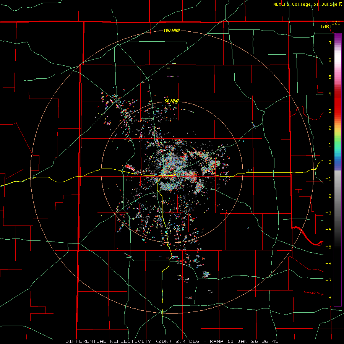Click the -1 value on color scale
The width and height of the screenshot is (344, 344).
tap(328, 179)
